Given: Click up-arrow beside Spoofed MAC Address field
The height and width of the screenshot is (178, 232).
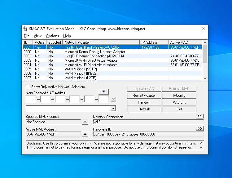Looking at the screenshot, I should pyautogui.click(x=85, y=122).
